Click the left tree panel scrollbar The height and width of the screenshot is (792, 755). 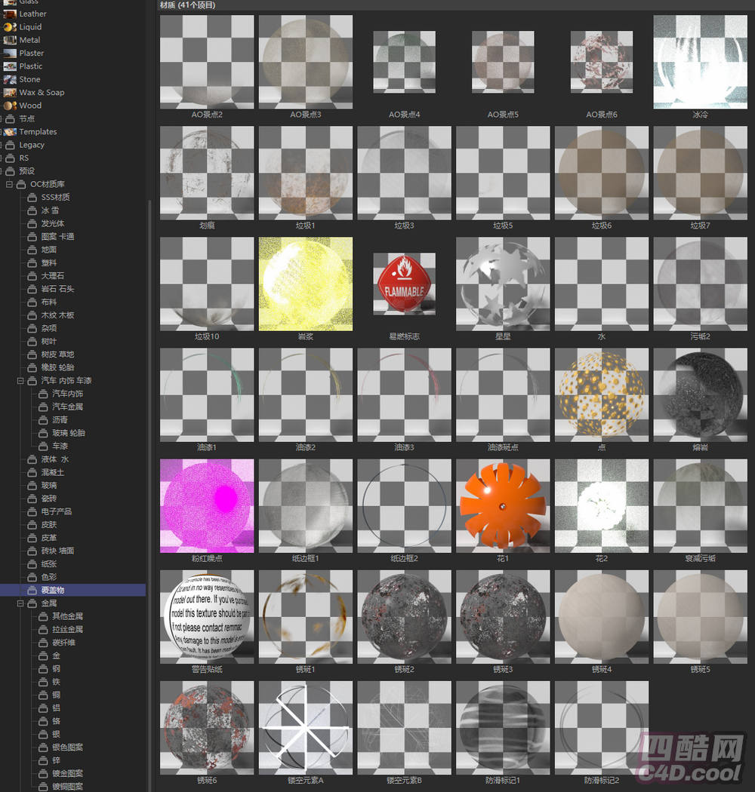(x=149, y=377)
